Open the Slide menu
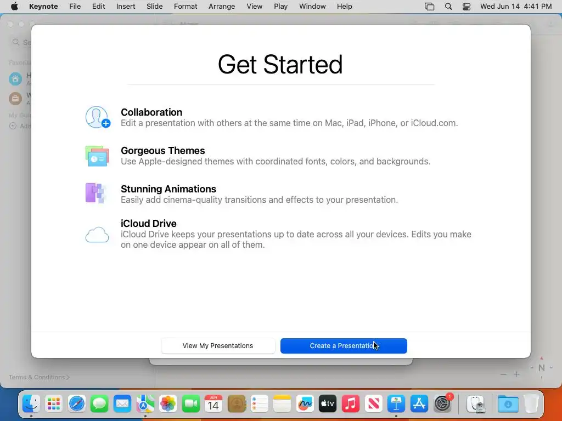 pos(154,7)
